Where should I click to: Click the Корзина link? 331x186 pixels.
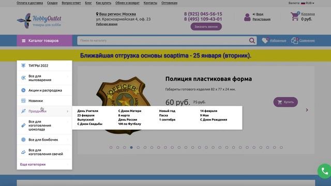pos(308,14)
